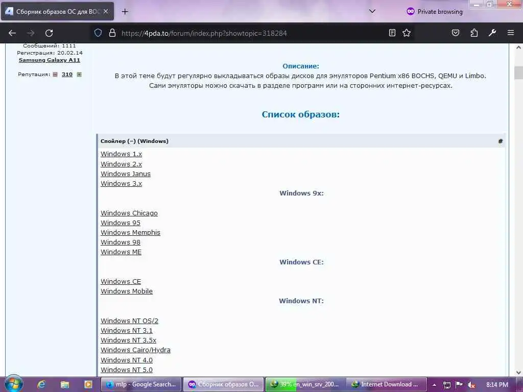The image size is (523, 392).
Task: Open the network tray icon
Action: pyautogui.click(x=447, y=385)
